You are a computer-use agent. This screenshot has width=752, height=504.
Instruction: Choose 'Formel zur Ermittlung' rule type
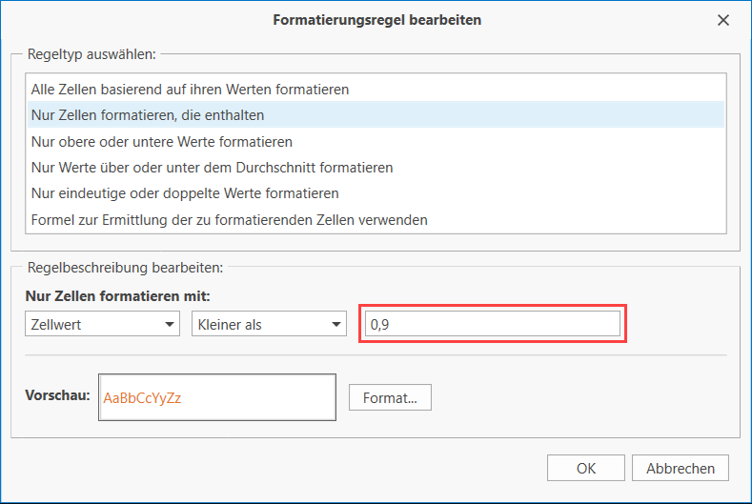229,219
